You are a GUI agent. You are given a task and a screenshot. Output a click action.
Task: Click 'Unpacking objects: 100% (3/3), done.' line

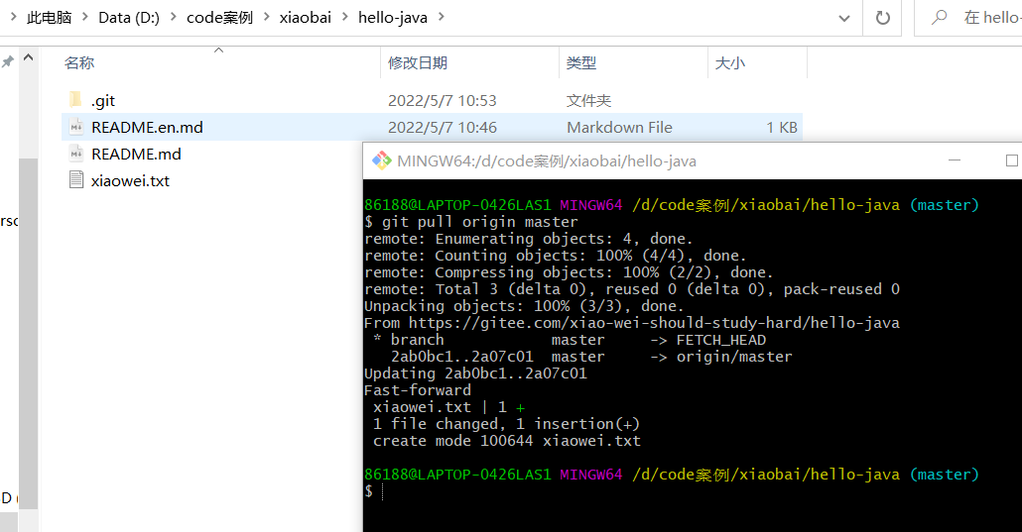[x=524, y=306]
